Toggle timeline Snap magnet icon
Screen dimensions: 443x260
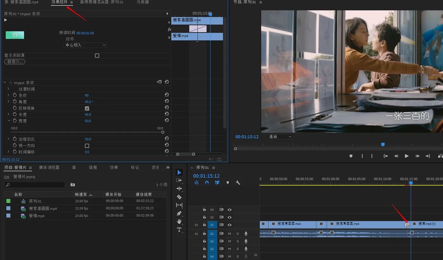click(x=207, y=183)
